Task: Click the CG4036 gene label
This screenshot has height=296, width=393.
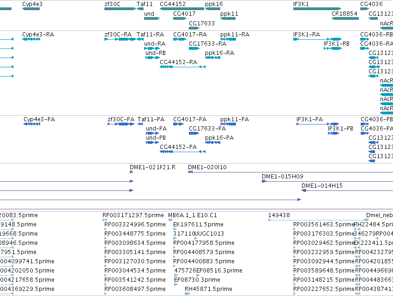Action: click(x=371, y=4)
